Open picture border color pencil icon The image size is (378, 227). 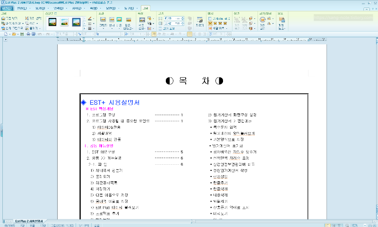pos(90,18)
